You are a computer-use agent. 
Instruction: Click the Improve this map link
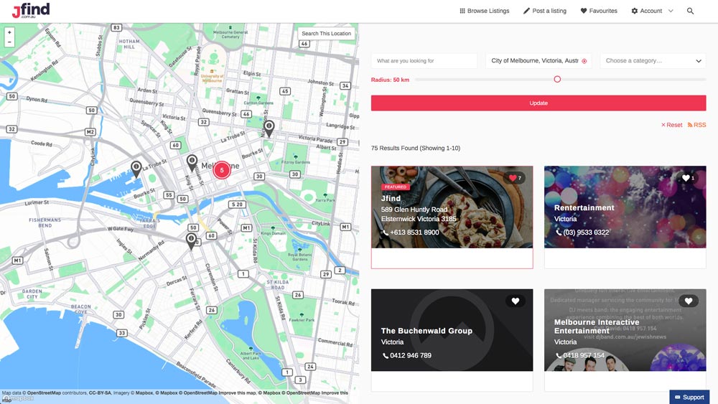click(237, 393)
